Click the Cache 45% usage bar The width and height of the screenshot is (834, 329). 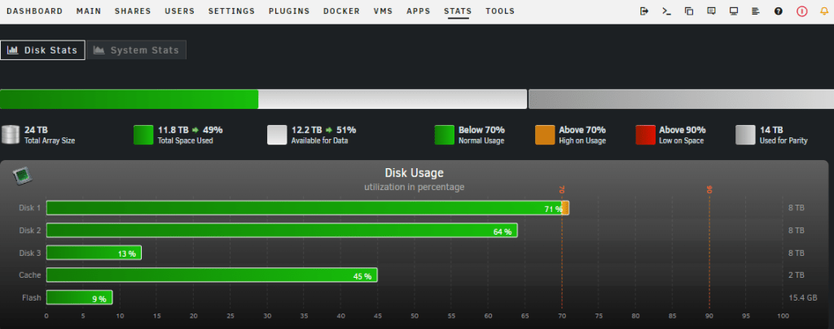coord(212,275)
